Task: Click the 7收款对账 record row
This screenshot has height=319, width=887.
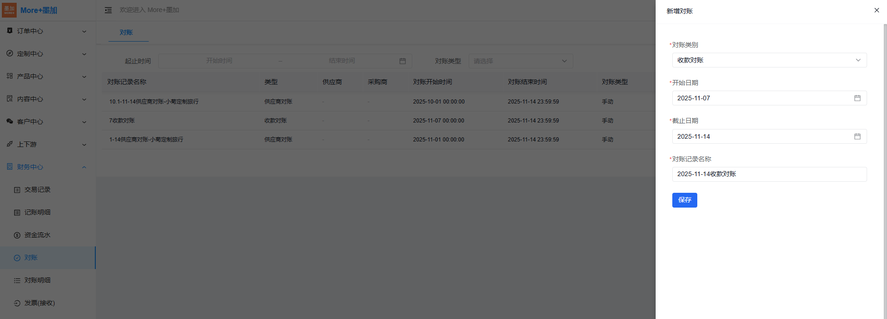Action: click(122, 121)
